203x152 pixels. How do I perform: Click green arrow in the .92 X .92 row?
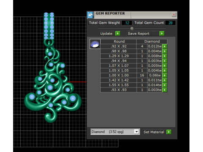[165, 46]
